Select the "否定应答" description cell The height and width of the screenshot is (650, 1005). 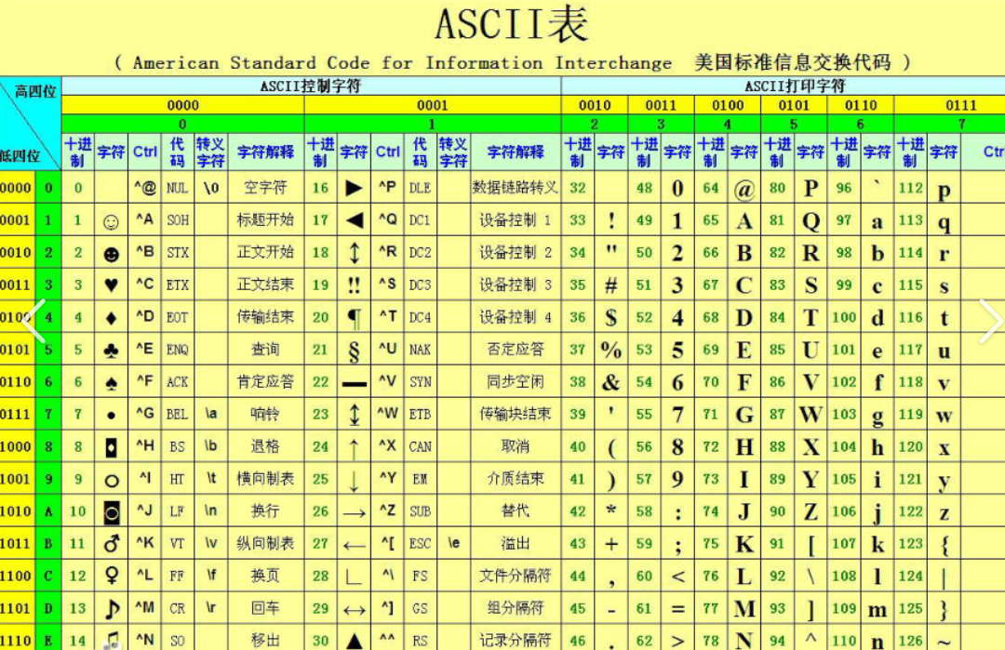pos(516,349)
